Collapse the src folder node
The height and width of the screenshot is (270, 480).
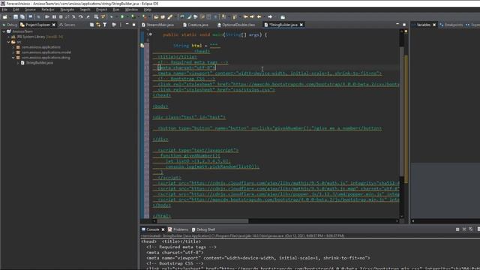coord(8,42)
